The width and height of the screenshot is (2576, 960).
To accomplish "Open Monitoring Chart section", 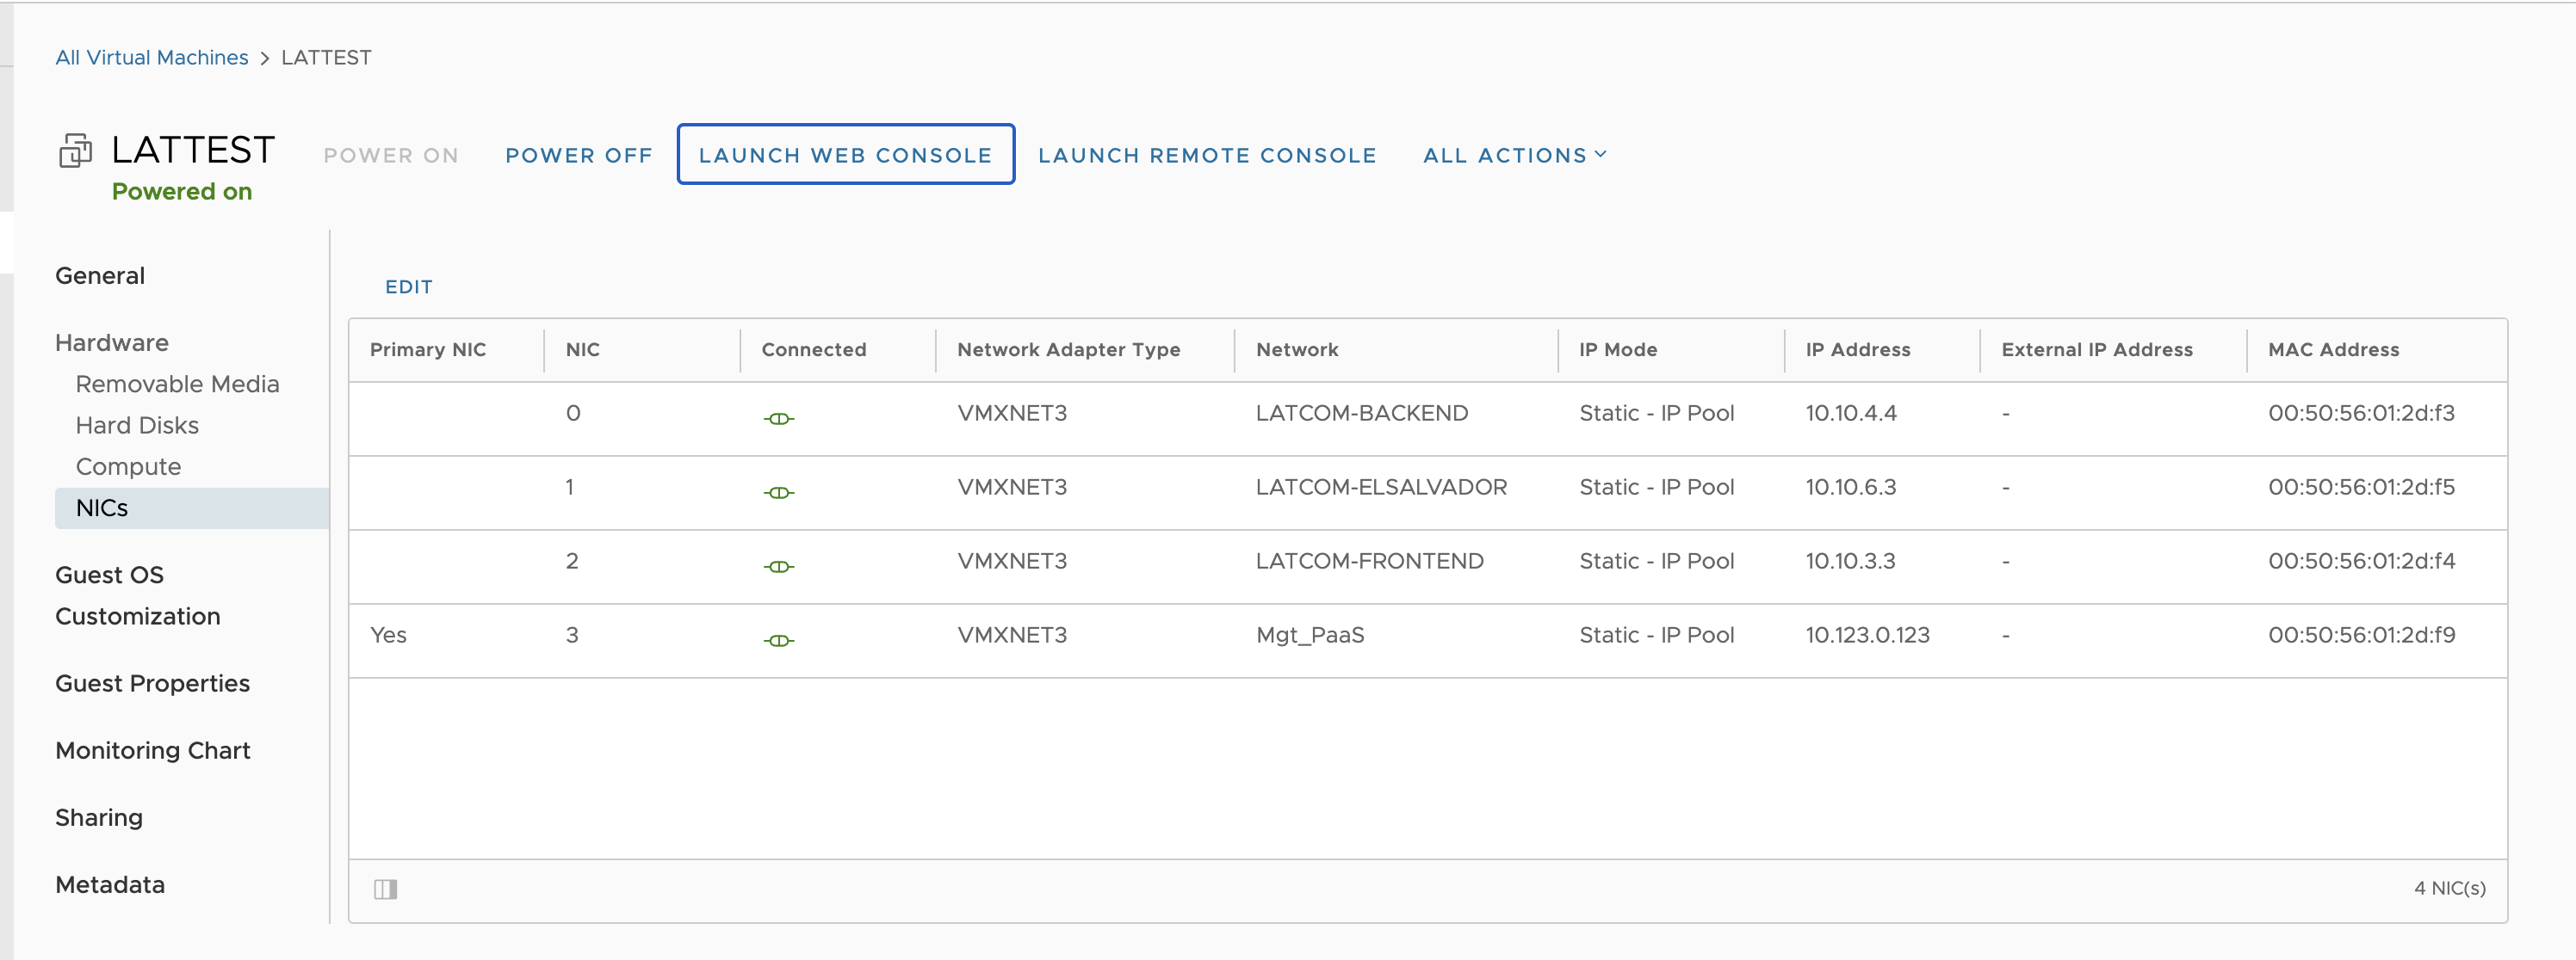I will coord(153,750).
